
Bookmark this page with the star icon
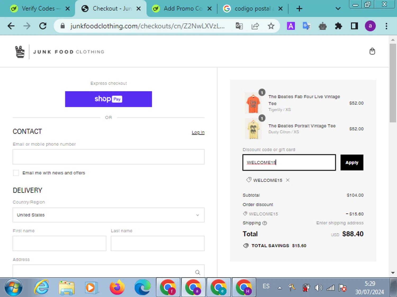(x=271, y=26)
